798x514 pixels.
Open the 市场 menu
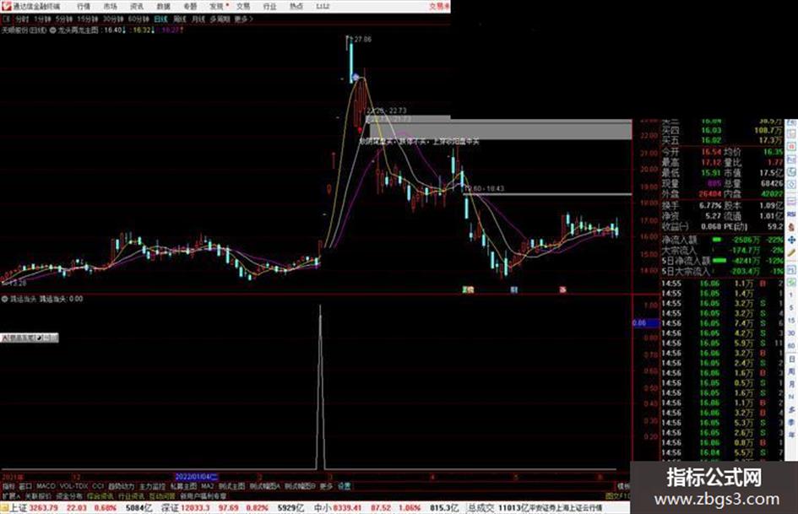111,6
